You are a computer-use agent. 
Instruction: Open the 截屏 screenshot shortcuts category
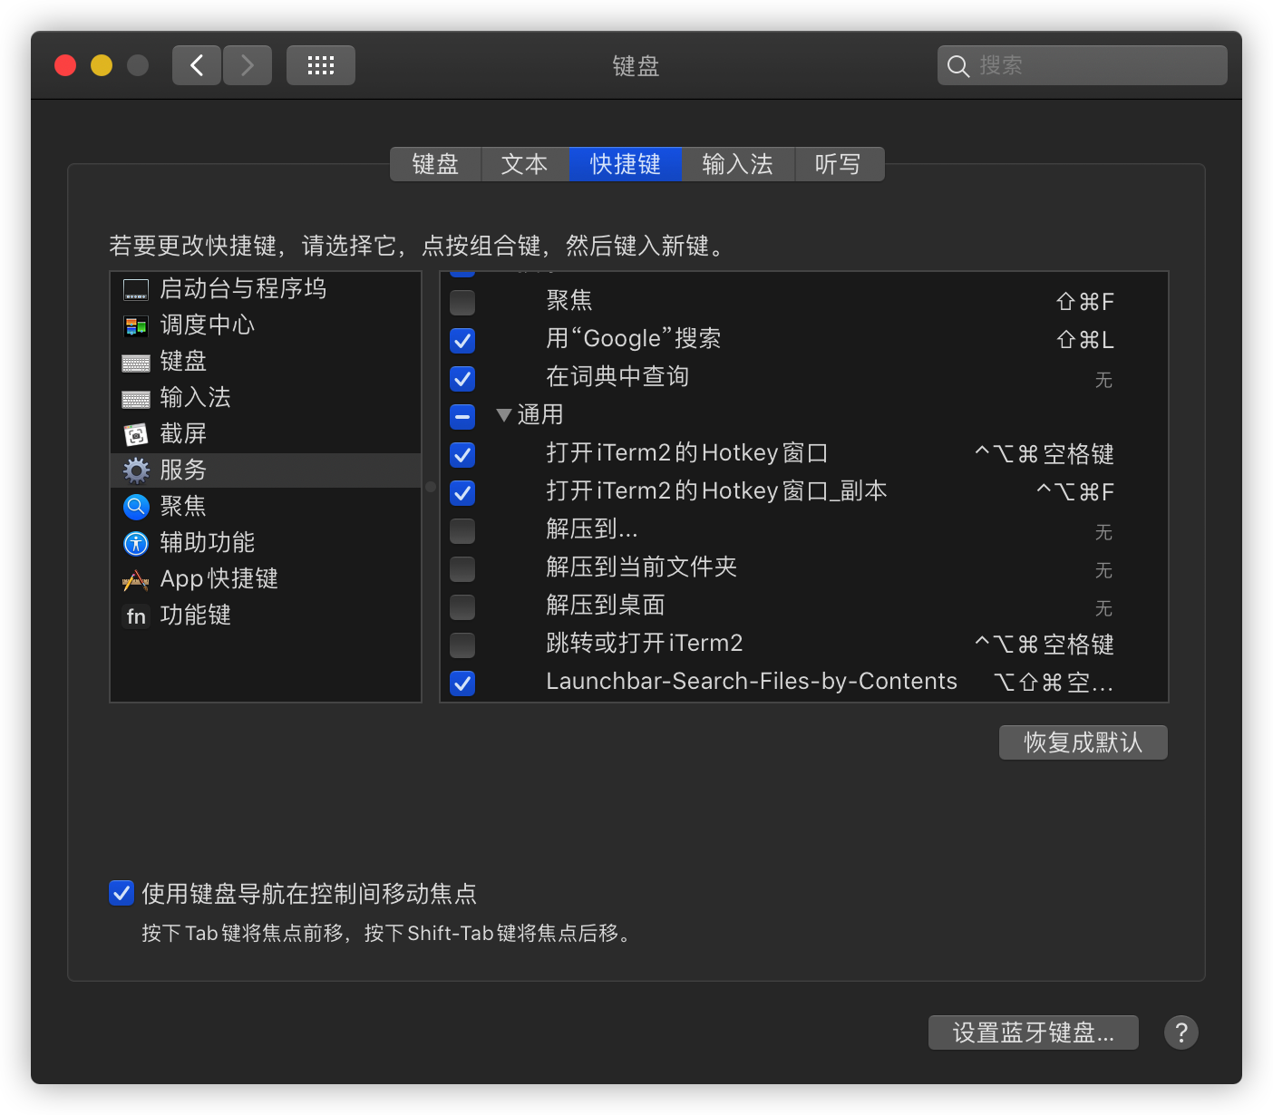click(x=135, y=433)
